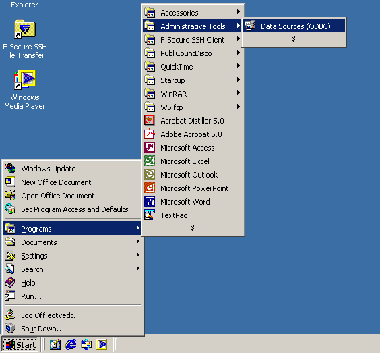Click the Open Office Document label
The height and width of the screenshot is (353, 380).
pos(58,196)
